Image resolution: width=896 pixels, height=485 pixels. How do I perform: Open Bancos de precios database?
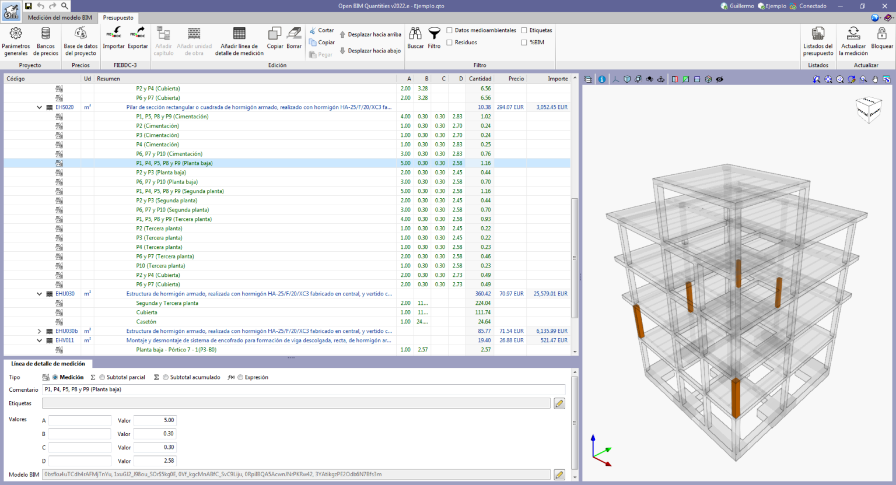tap(46, 41)
